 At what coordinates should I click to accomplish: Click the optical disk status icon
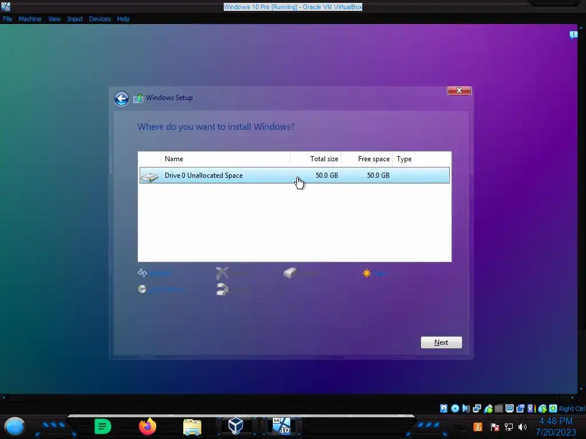pyautogui.click(x=455, y=408)
